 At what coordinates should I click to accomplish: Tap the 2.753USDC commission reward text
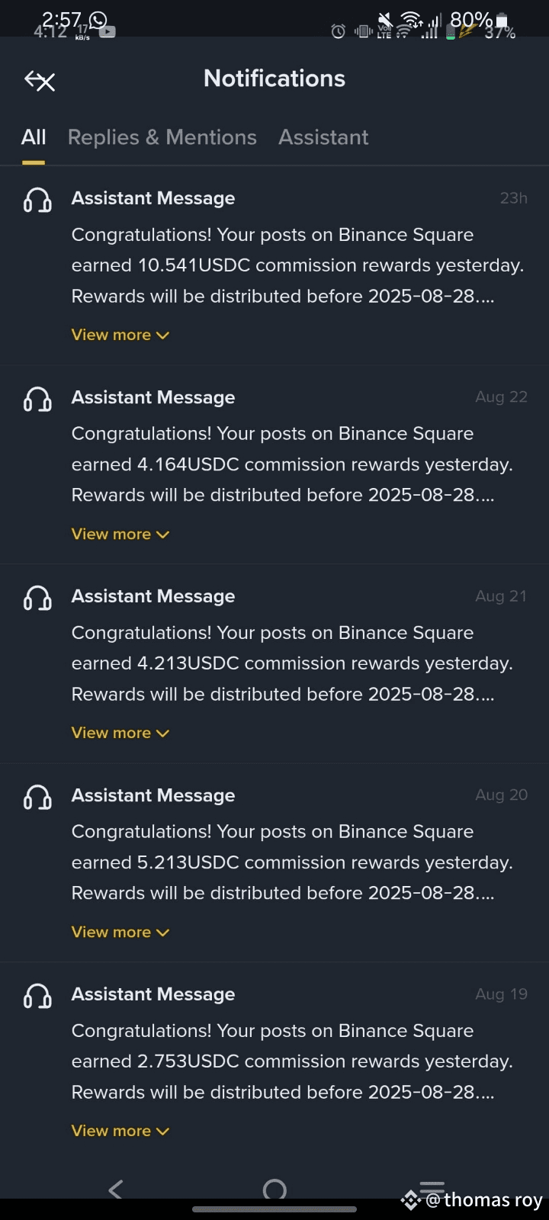[x=291, y=1061]
